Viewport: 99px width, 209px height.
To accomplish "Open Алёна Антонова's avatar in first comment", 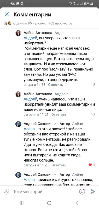I will click(18, 33).
